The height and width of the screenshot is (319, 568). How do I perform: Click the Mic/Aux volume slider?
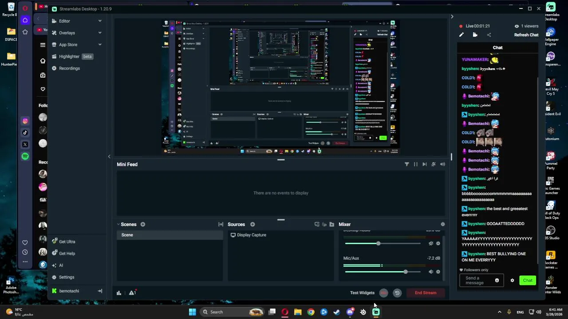pos(383,272)
